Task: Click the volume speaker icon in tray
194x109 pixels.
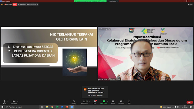Action: [180, 107]
